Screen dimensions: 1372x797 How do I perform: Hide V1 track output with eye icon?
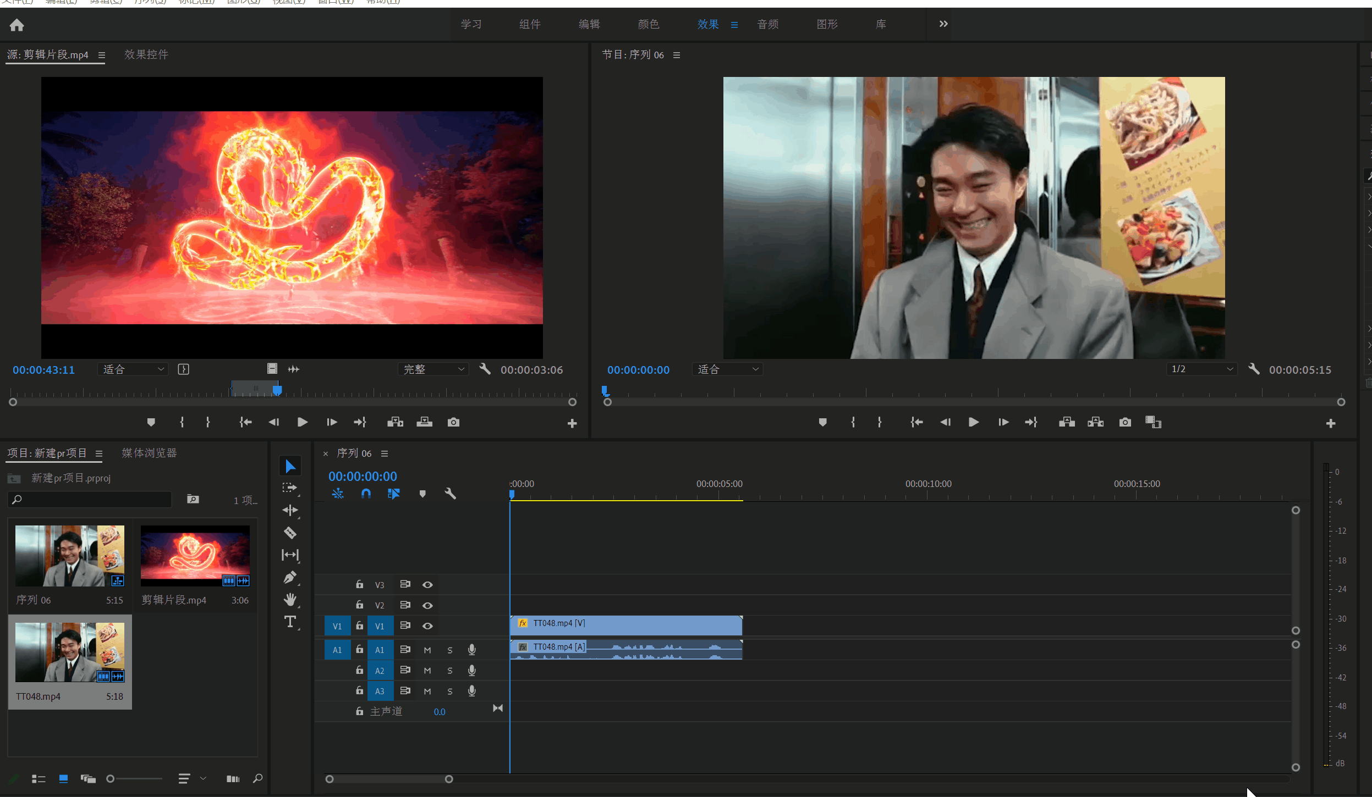click(427, 626)
